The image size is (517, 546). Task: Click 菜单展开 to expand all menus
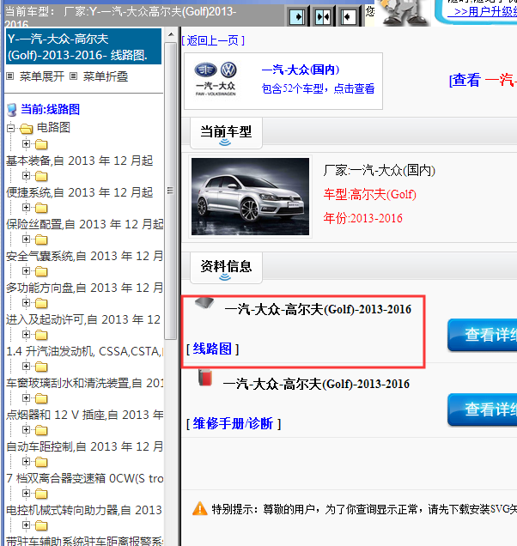click(x=41, y=76)
